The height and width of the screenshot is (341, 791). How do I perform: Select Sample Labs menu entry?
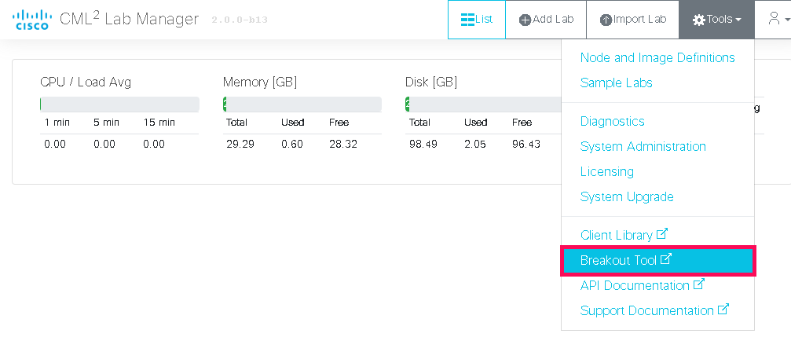click(616, 82)
